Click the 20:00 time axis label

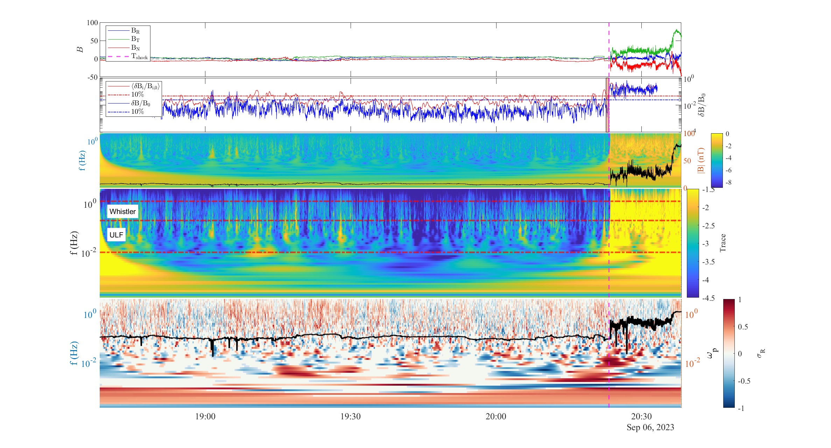click(496, 417)
